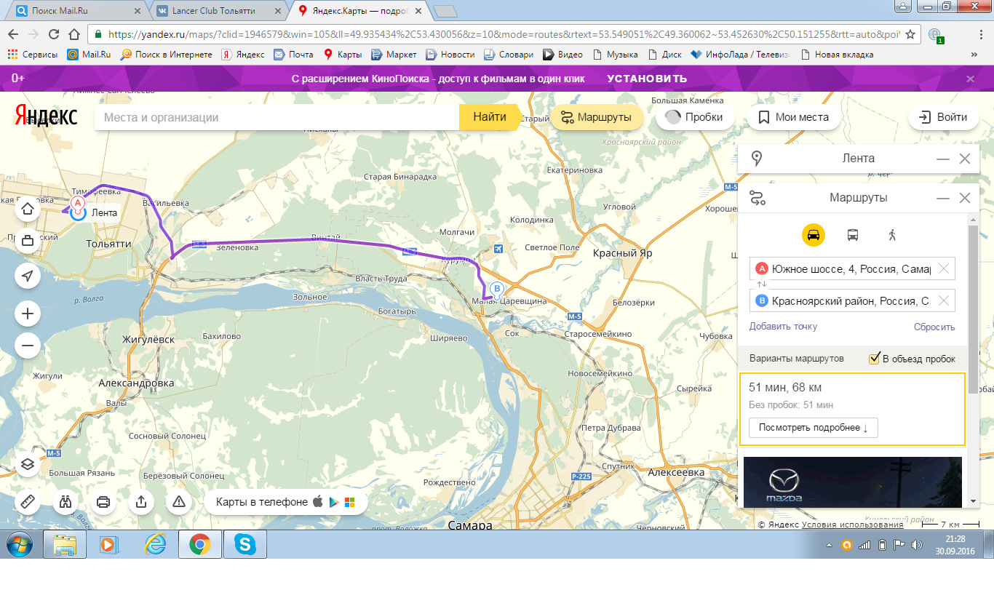
Task: Click point B address field
Action: pos(852,300)
